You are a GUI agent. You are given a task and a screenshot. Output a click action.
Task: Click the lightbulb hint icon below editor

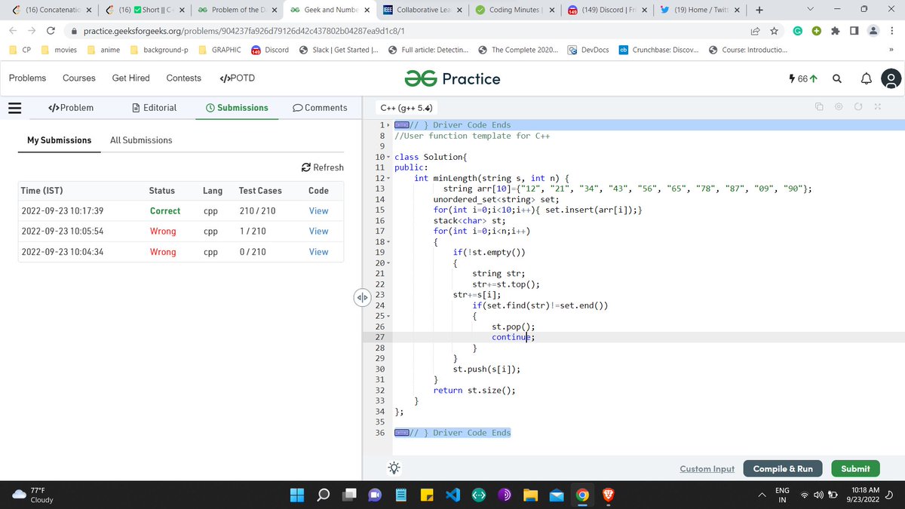[x=394, y=468]
